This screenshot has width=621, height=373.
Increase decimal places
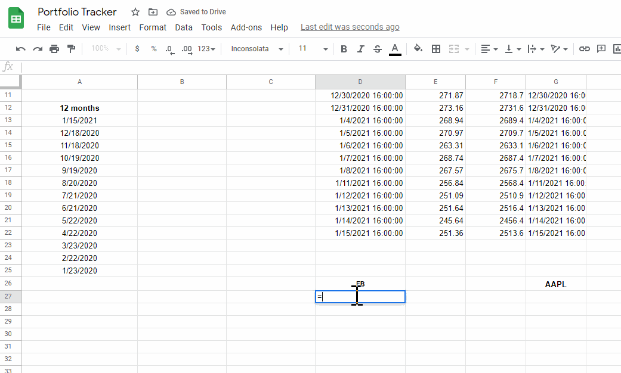pyautogui.click(x=187, y=49)
